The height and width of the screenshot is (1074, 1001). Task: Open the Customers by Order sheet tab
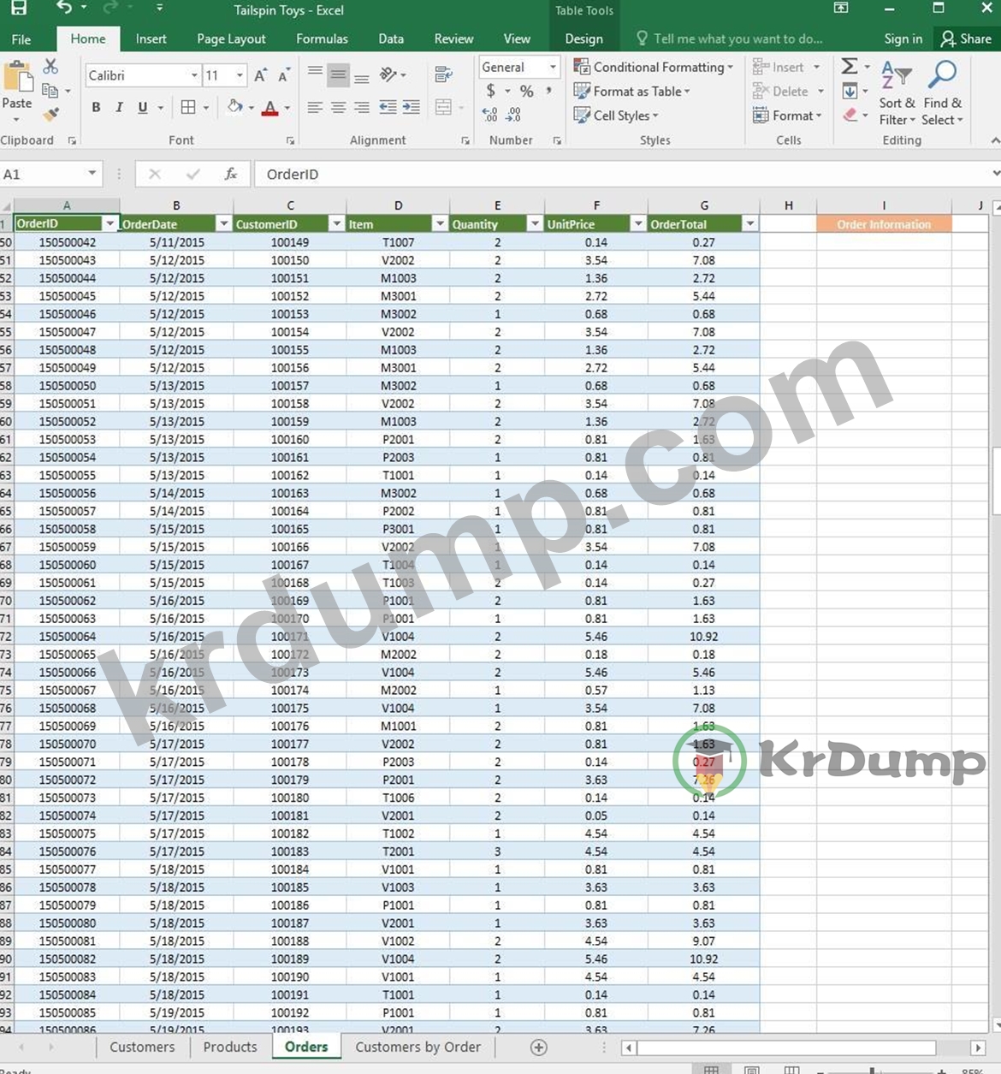418,1047
